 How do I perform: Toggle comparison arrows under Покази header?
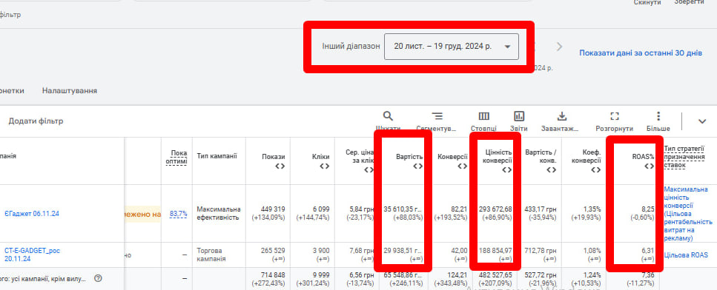click(280, 166)
